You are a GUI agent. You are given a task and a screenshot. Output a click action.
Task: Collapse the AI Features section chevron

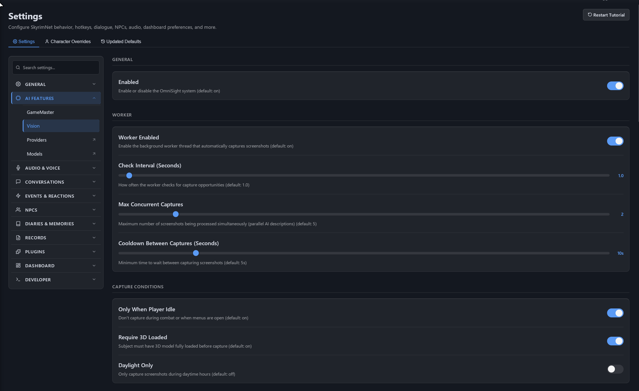94,98
